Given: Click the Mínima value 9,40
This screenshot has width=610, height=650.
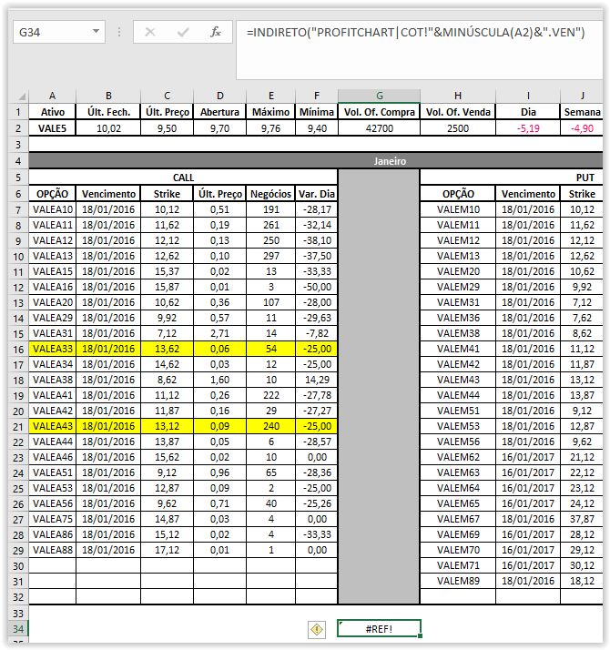Looking at the screenshot, I should point(317,128).
